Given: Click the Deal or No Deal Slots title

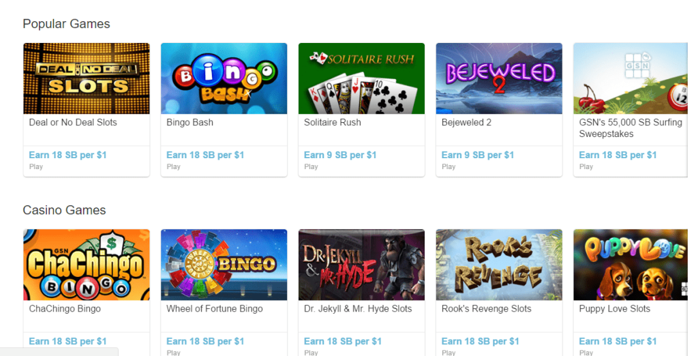Looking at the screenshot, I should pyautogui.click(x=73, y=123).
